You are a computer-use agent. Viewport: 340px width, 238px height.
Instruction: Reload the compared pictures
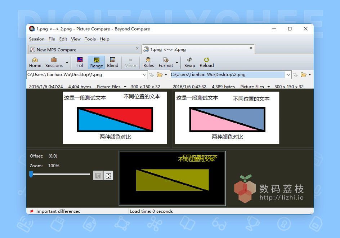[x=207, y=62]
